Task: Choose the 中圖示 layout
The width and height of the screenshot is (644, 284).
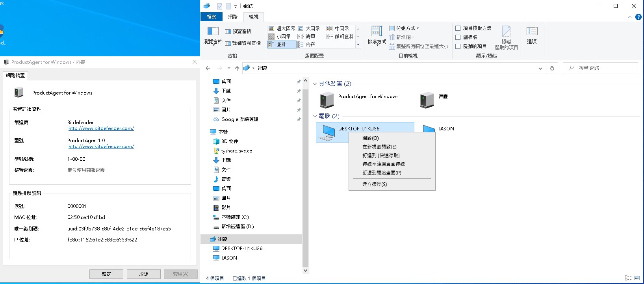Action: coord(338,28)
